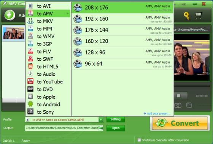Click the Job(s): 1 status text

click(9, 141)
